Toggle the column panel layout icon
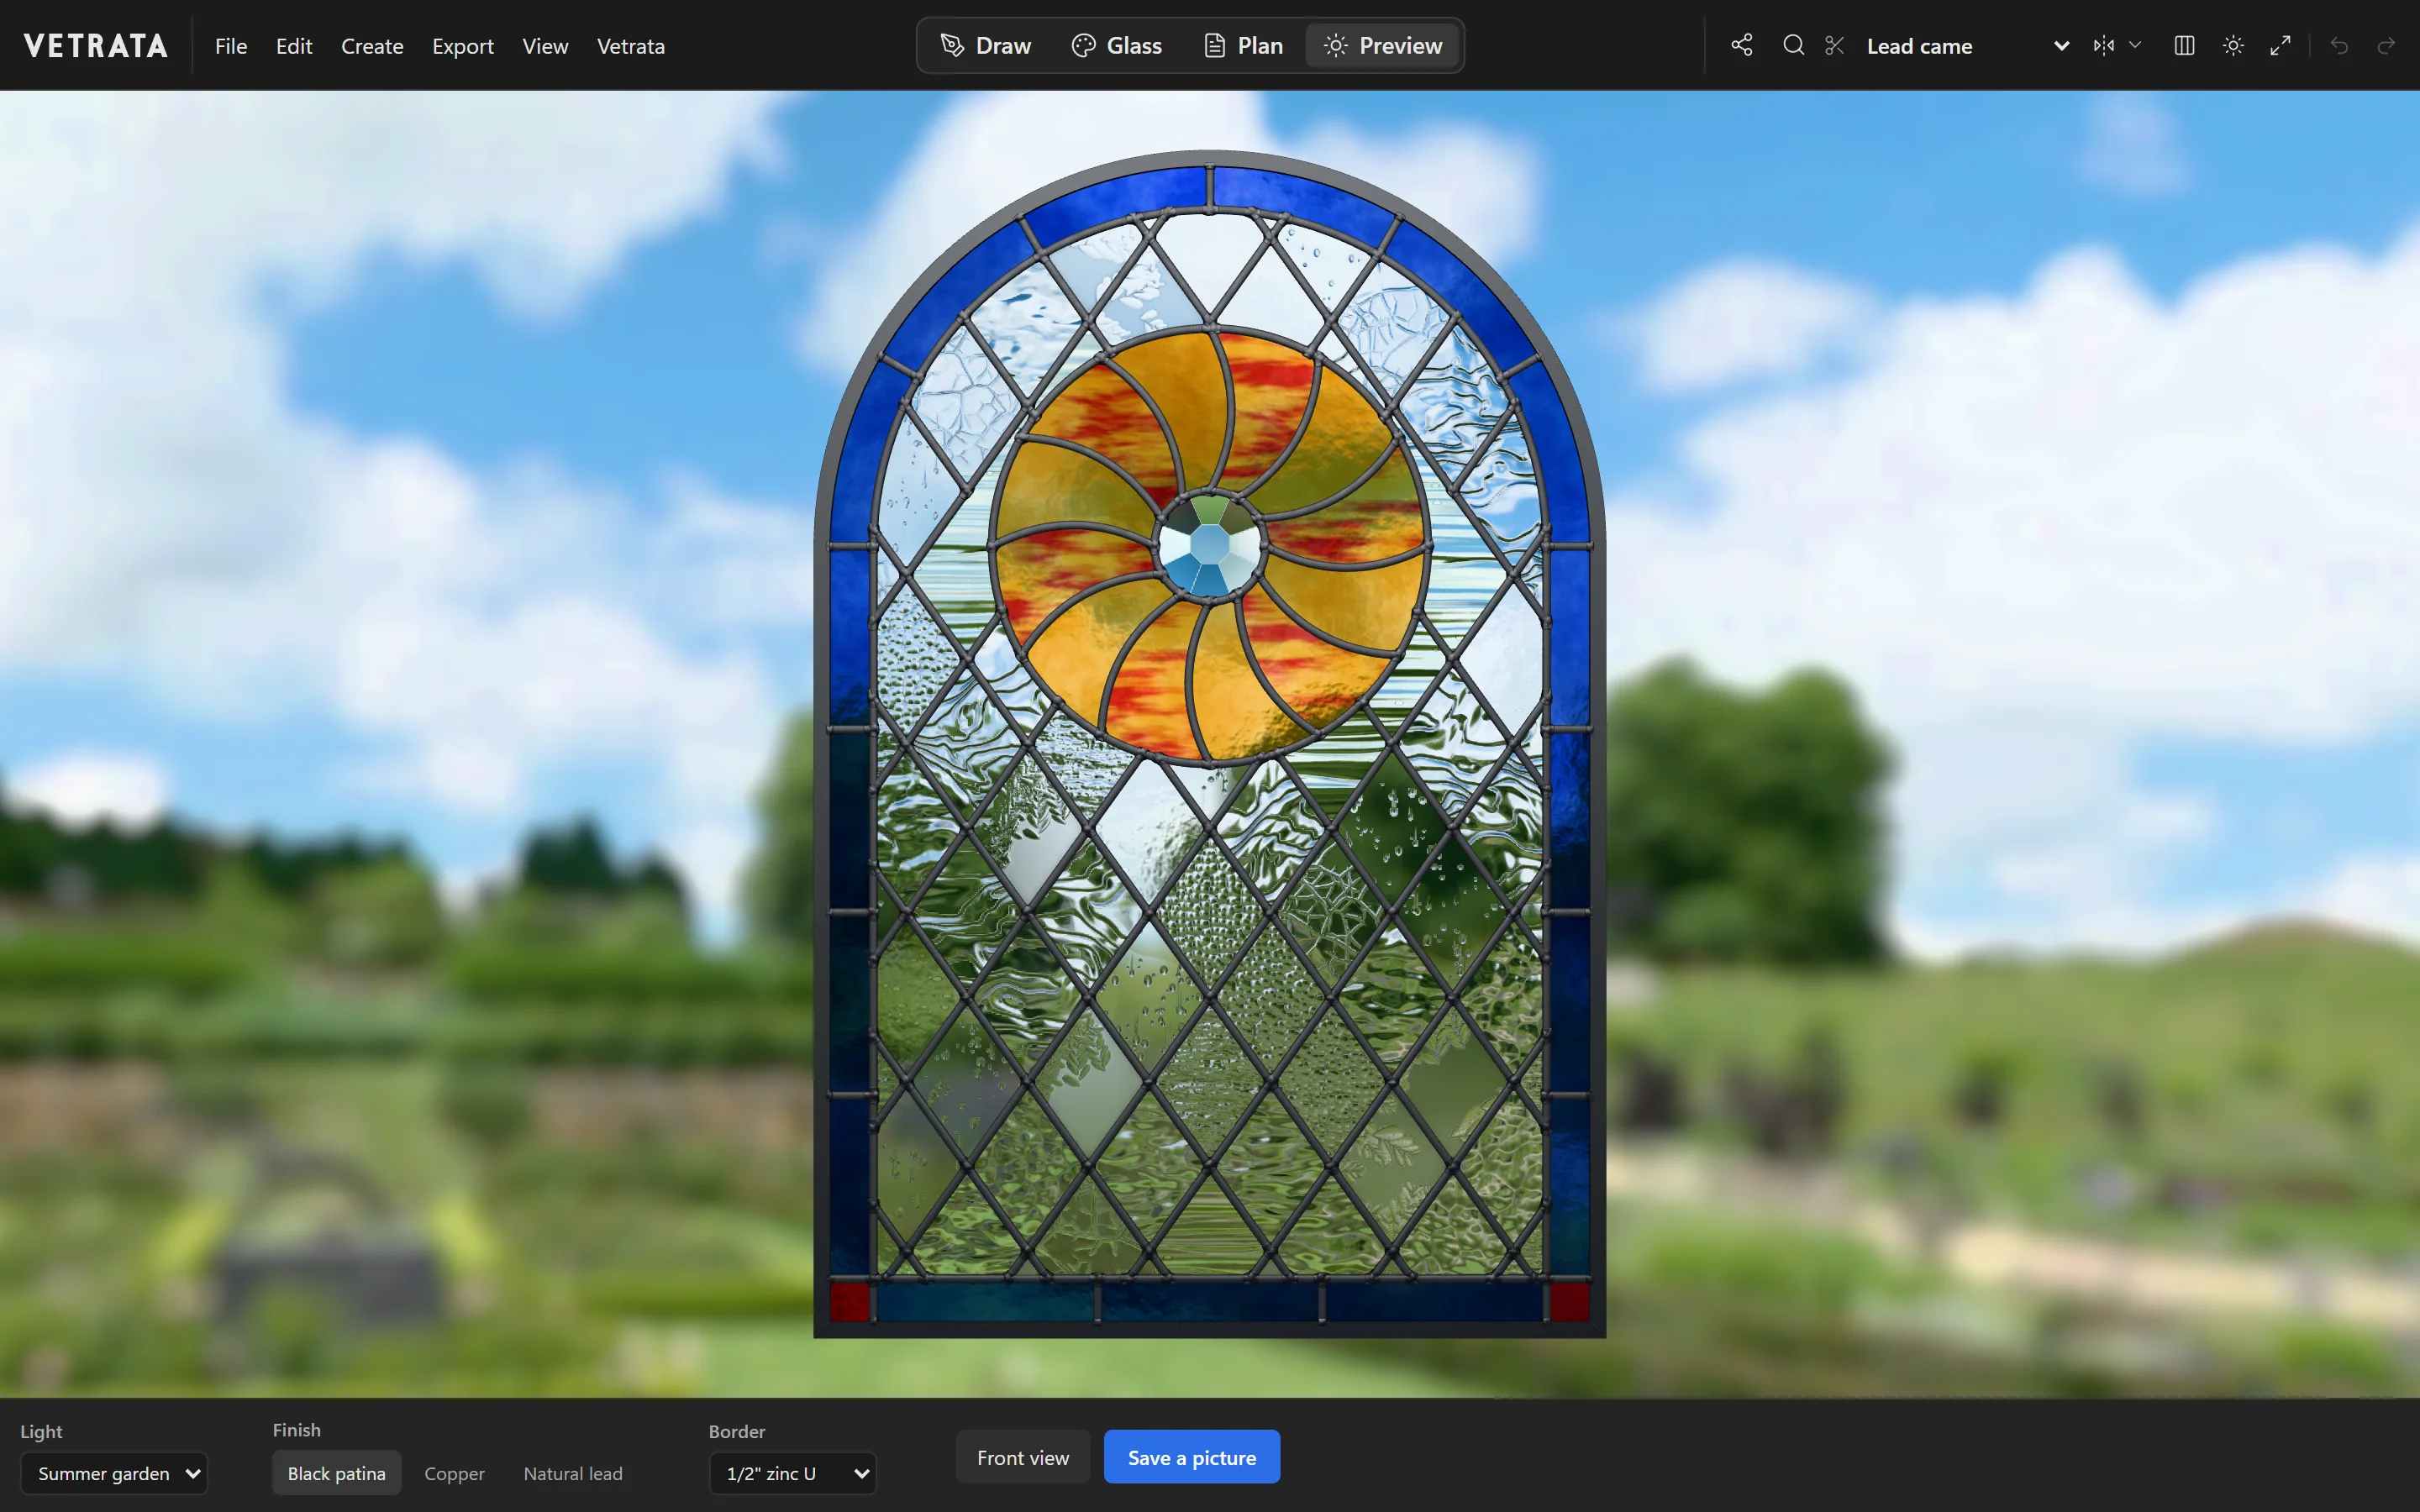2420x1512 pixels. (2184, 46)
